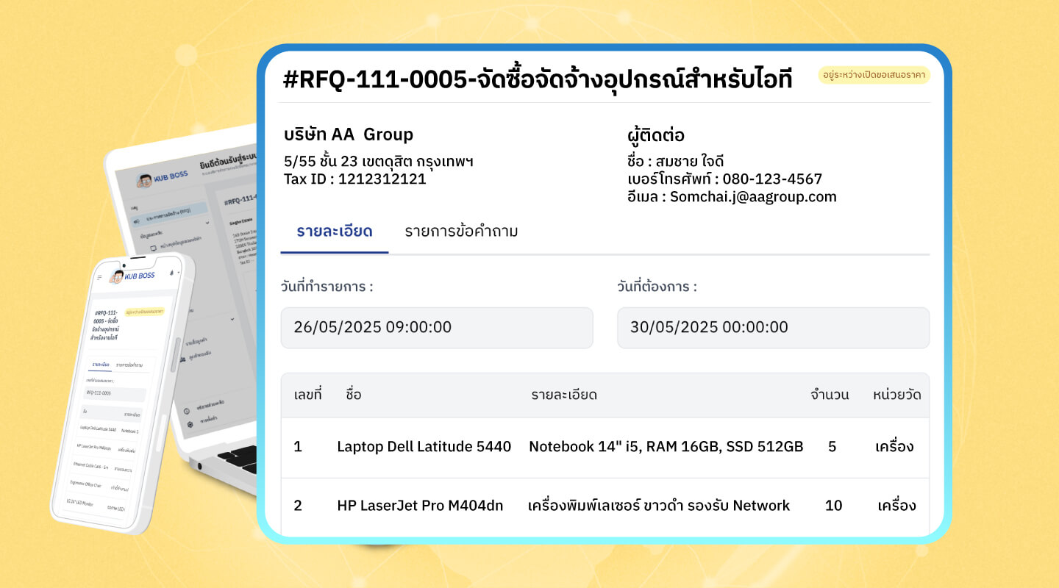Expand the lower chevron in laptop sidebar

pos(232,319)
